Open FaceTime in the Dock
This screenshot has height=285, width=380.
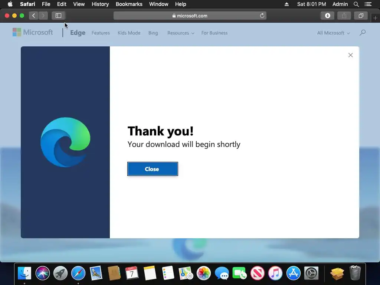[239, 273]
